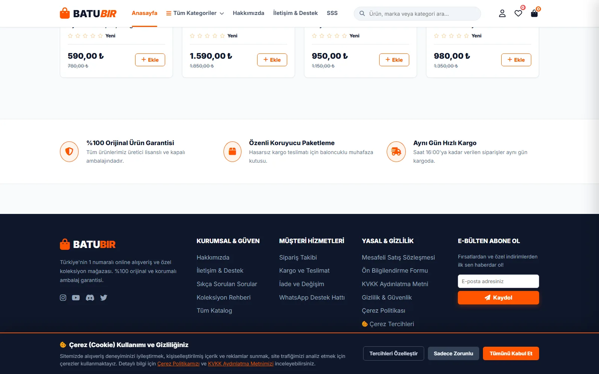This screenshot has height=374, width=599.
Task: Open the Koleksiyon Rehberi link
Action: pyautogui.click(x=224, y=297)
